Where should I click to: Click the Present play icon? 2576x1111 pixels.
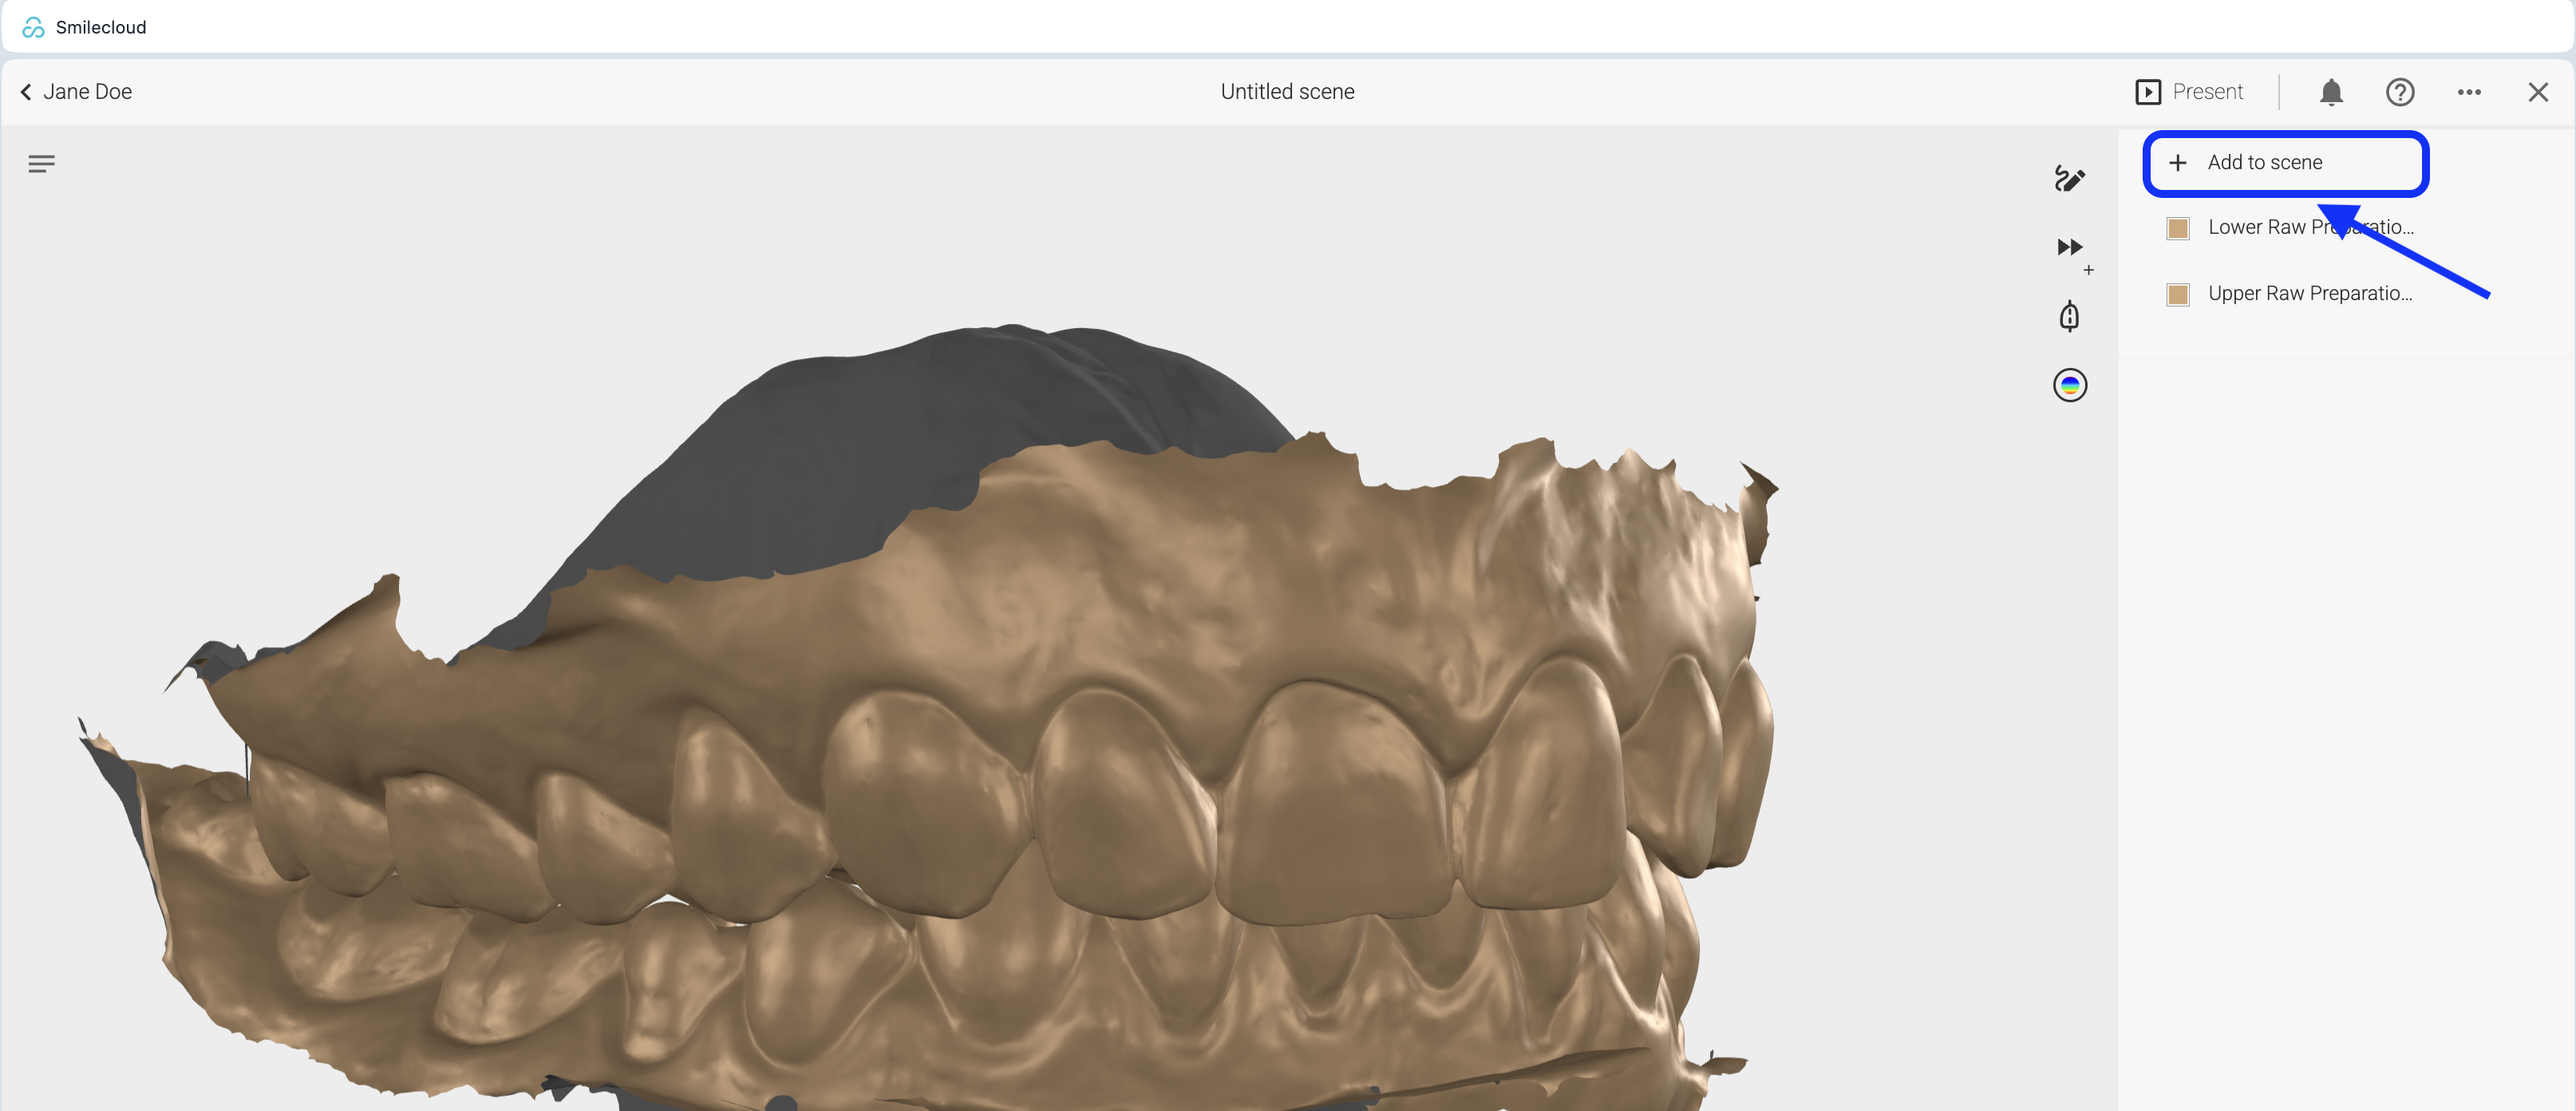[2148, 92]
